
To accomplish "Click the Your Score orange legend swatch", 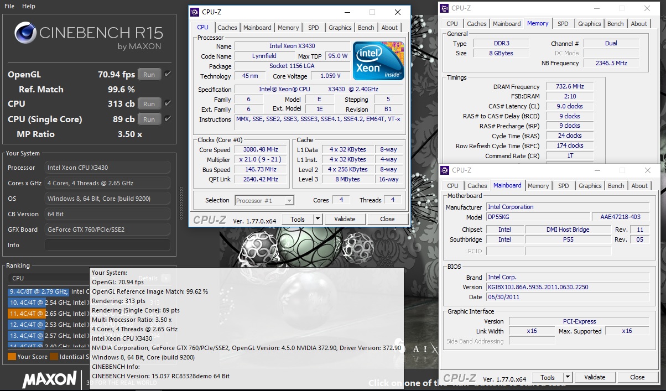I will [x=12, y=357].
